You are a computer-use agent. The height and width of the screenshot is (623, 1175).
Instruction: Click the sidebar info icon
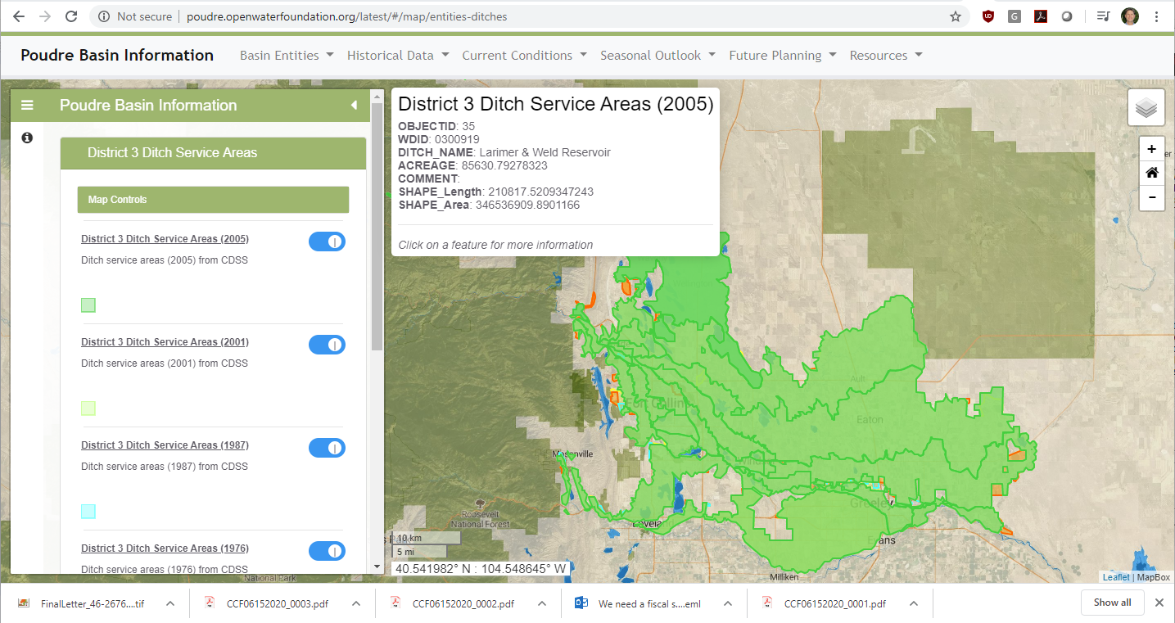27,138
